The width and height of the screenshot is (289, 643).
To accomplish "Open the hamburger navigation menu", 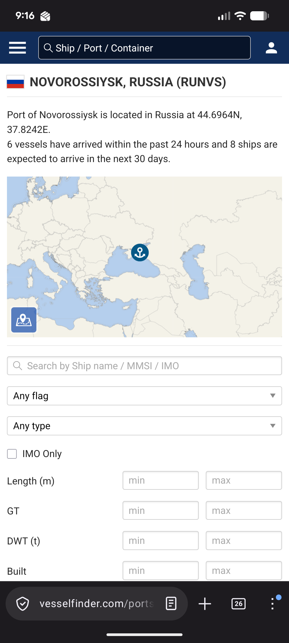I will click(x=17, y=48).
